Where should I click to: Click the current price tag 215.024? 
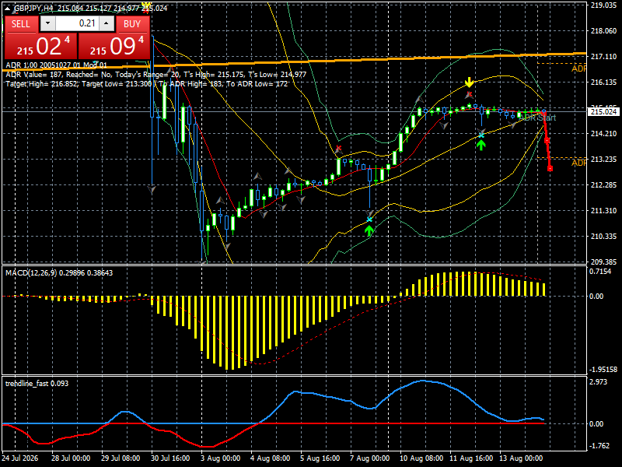tap(603, 112)
